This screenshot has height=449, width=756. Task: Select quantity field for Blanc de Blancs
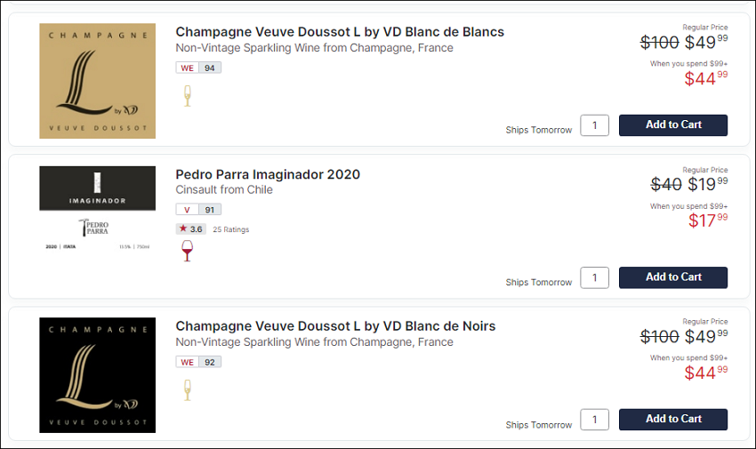594,125
